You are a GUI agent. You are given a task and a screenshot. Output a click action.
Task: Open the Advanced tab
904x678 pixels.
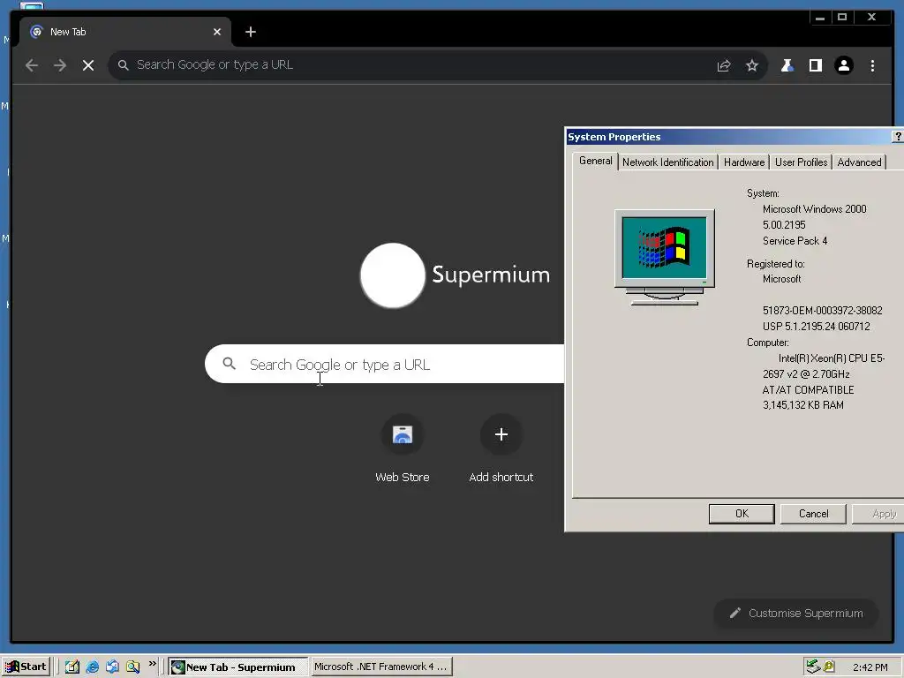click(859, 162)
